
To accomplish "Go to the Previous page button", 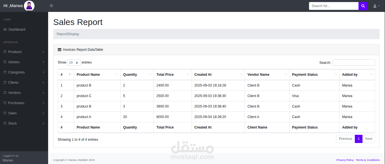I will click(x=345, y=139).
